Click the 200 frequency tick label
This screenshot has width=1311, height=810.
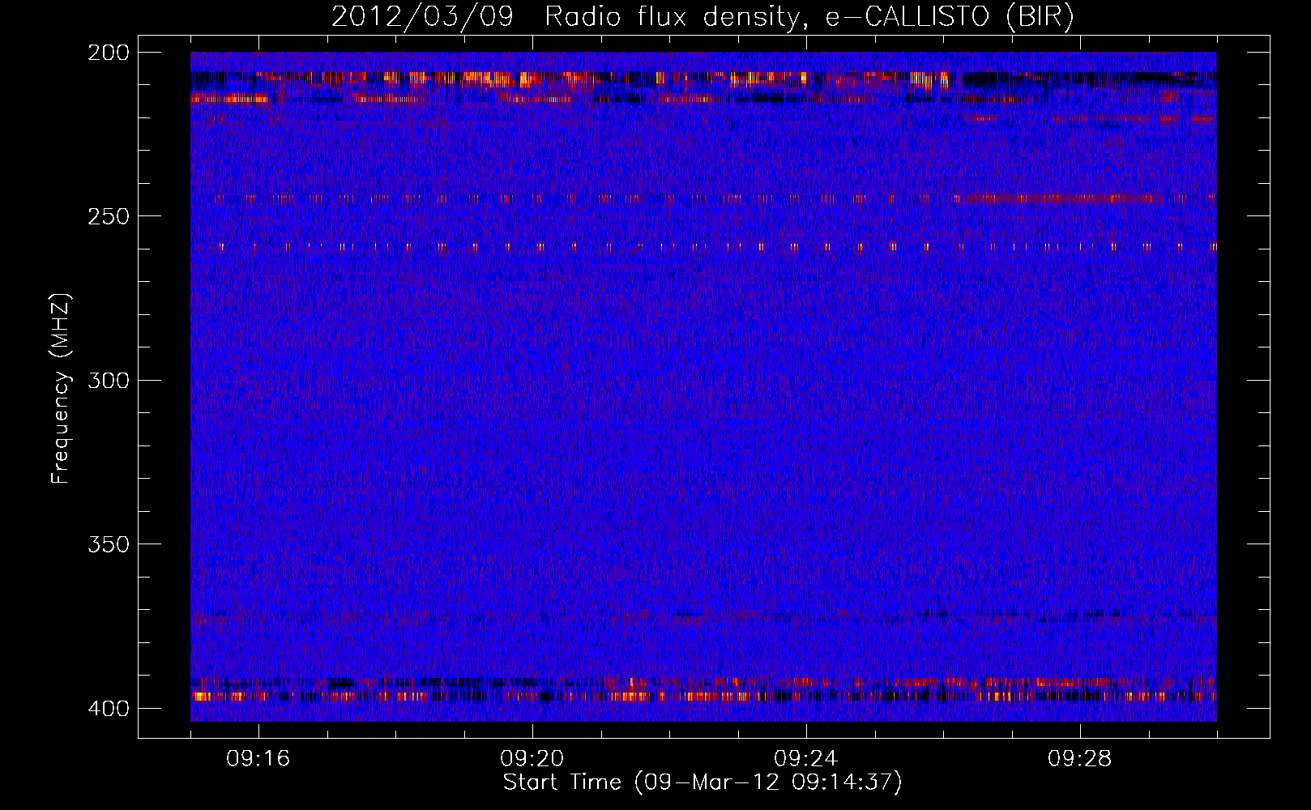tap(108, 53)
